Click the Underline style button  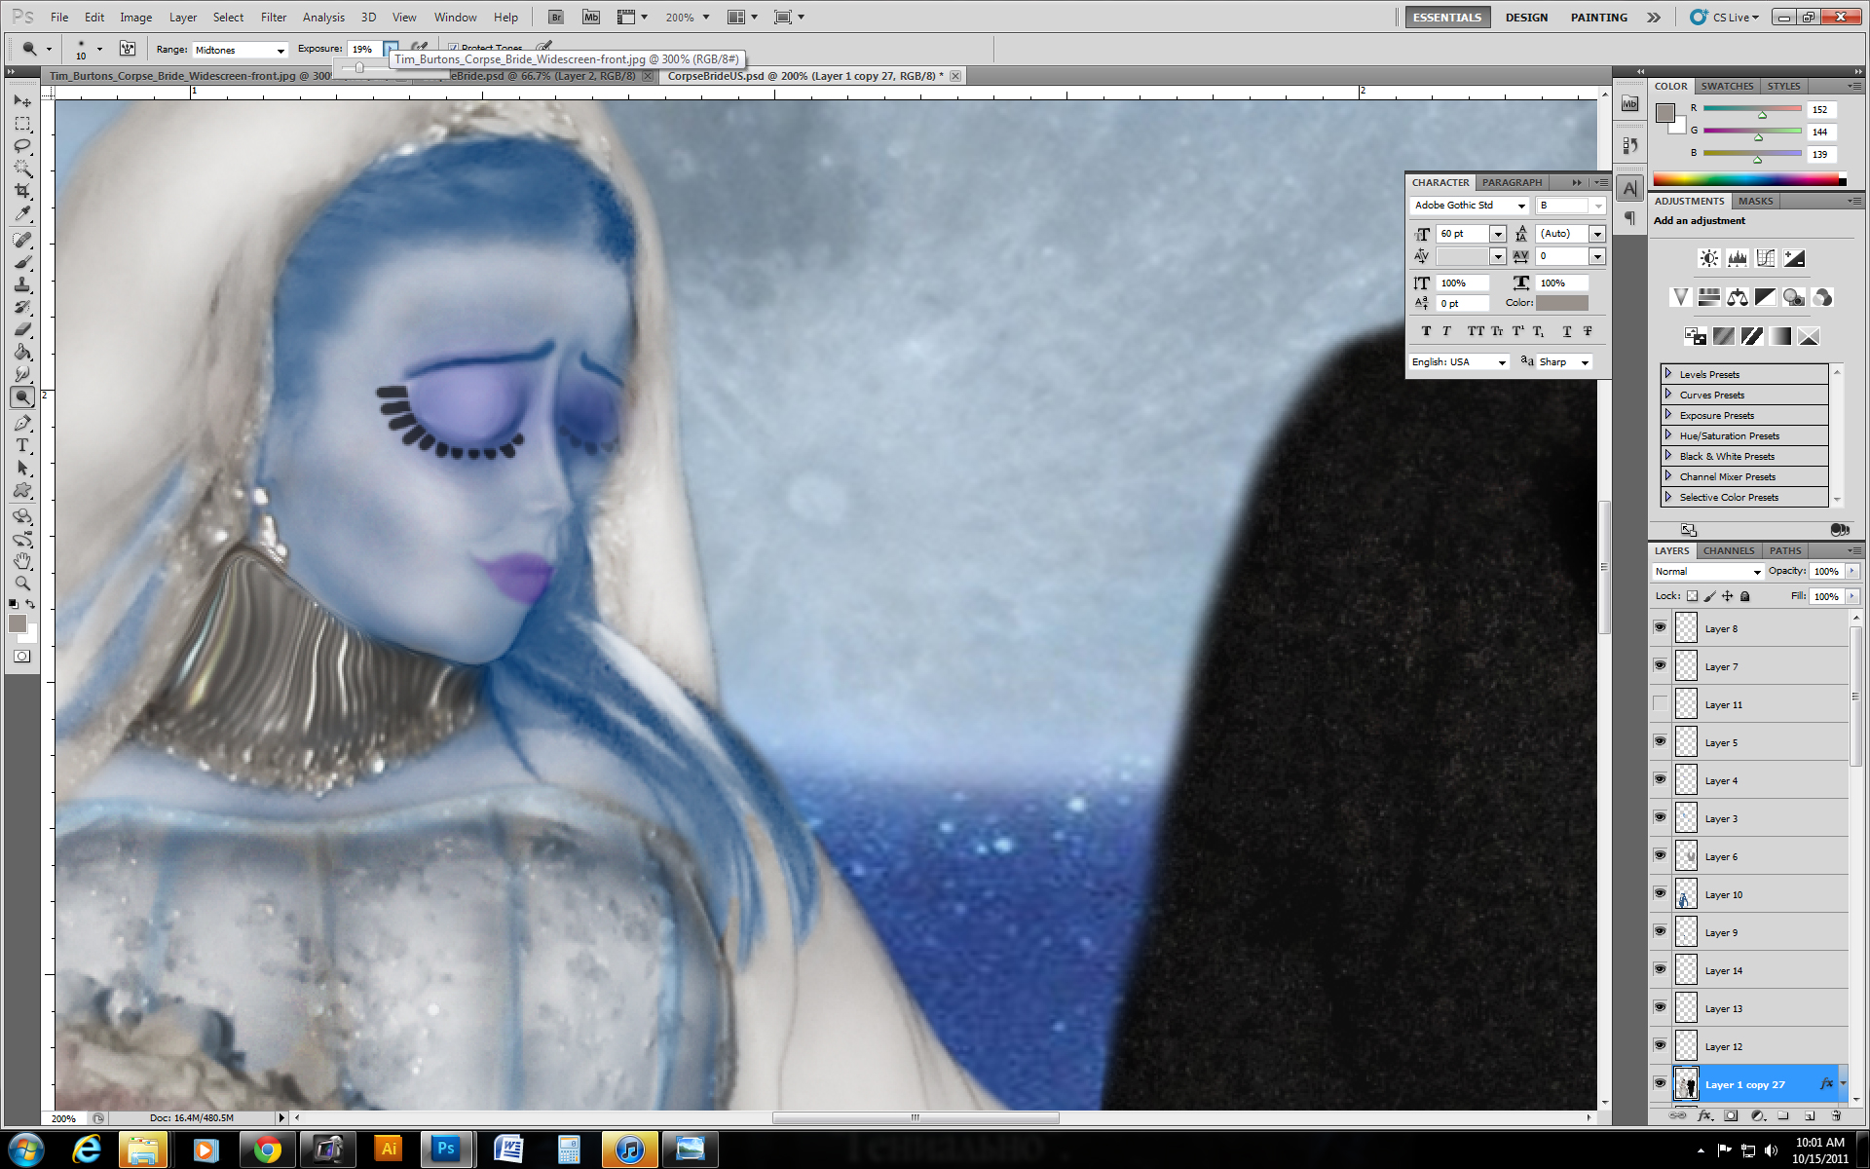click(1566, 331)
